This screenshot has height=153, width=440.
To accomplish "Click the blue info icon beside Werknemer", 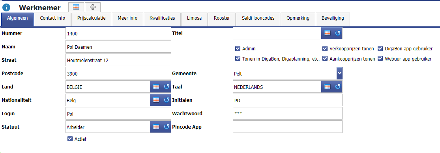I will click(6, 7).
